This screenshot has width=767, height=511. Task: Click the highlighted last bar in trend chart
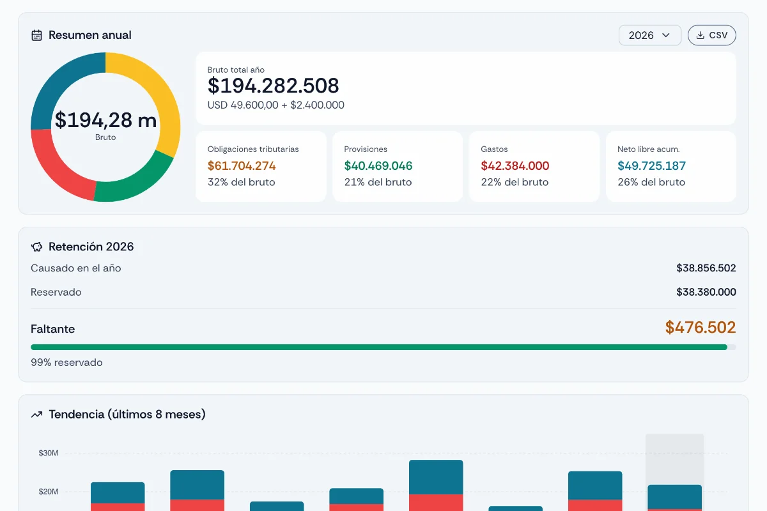[675, 498]
